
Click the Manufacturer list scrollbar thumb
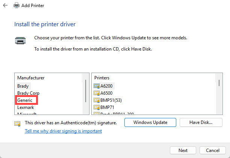tap(86, 91)
